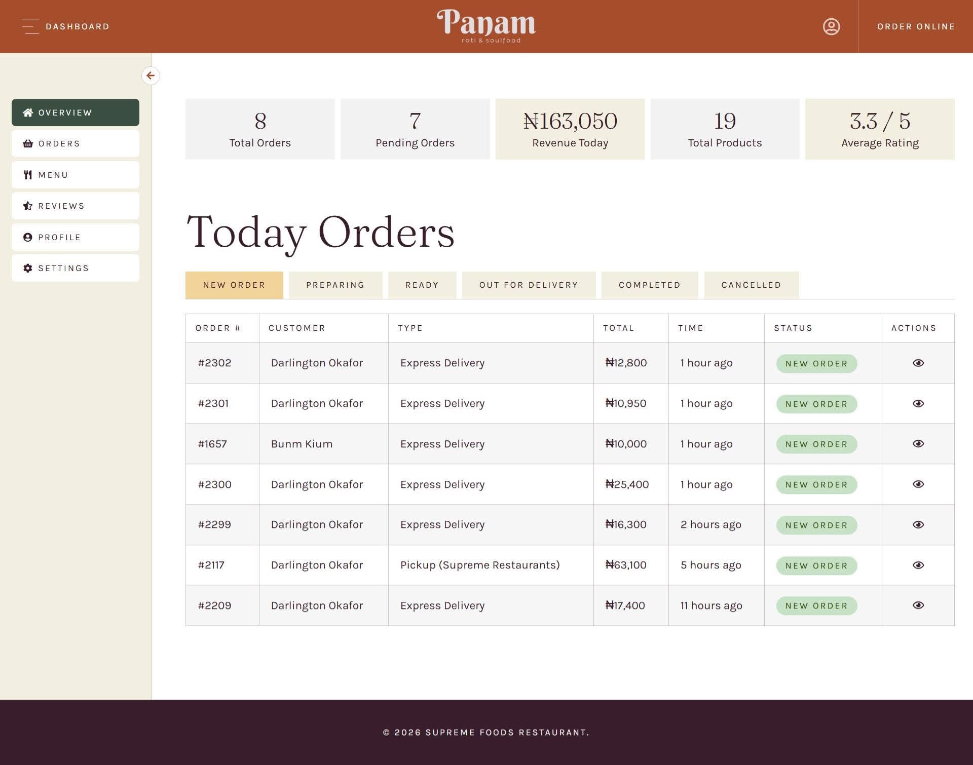Click the utensils icon next to Menu
Image resolution: width=973 pixels, height=765 pixels.
[28, 175]
